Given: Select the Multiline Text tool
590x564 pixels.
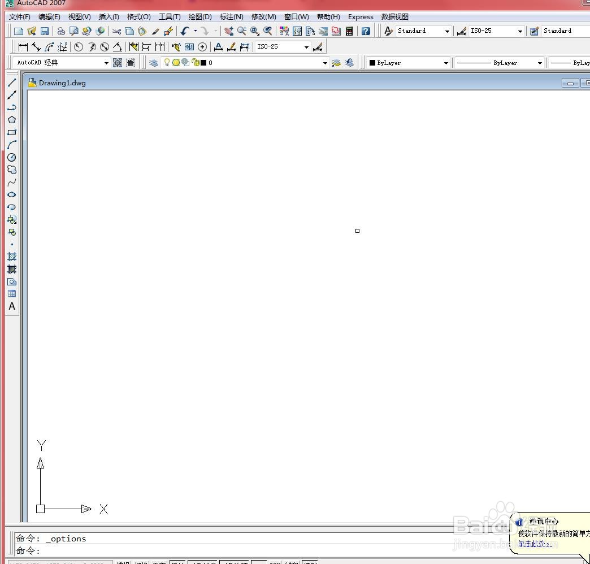Looking at the screenshot, I should [12, 306].
